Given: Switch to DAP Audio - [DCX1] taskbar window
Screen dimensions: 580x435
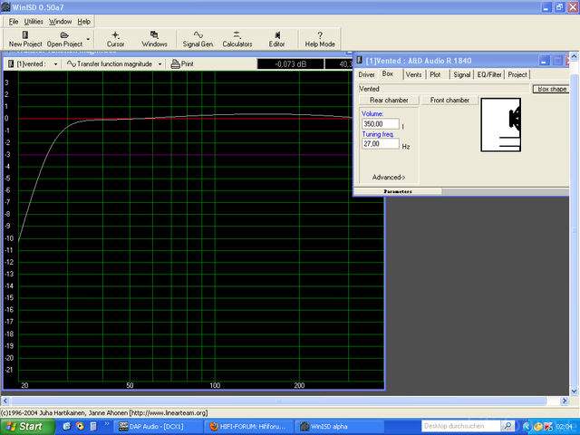Looking at the screenshot, I should [159, 427].
